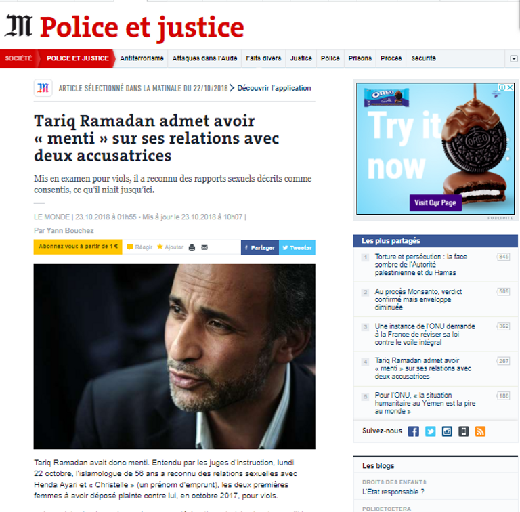Select the Antiterrorisme menu item
Screen dimensions: 520x512
pos(142,58)
